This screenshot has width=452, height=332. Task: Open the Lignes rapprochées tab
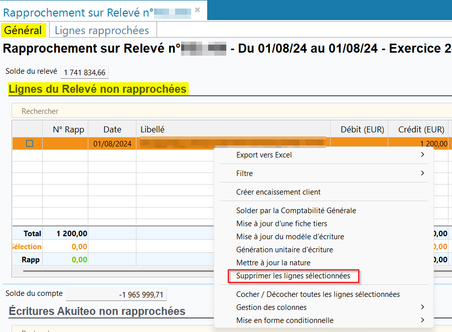(102, 30)
